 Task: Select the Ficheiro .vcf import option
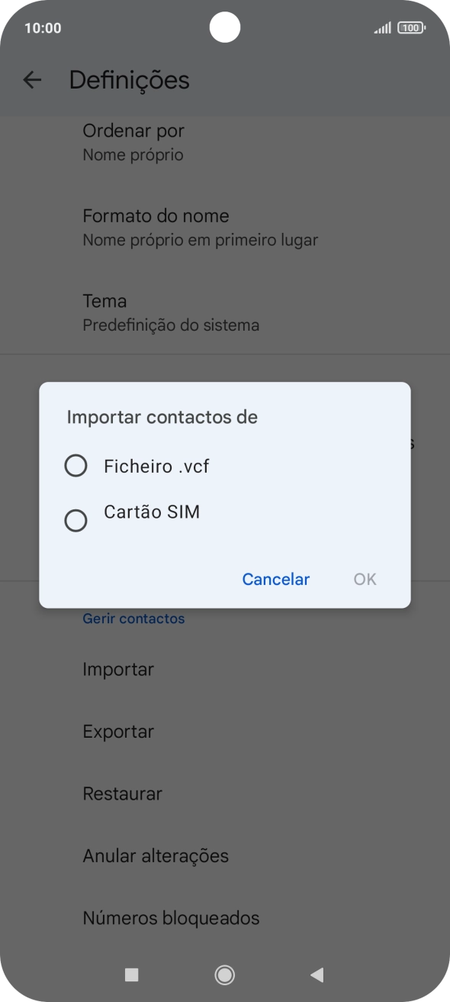pyautogui.click(x=156, y=466)
